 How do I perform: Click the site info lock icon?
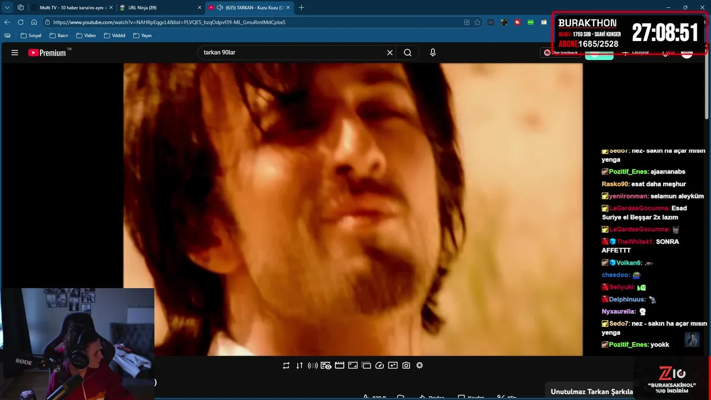(48, 22)
